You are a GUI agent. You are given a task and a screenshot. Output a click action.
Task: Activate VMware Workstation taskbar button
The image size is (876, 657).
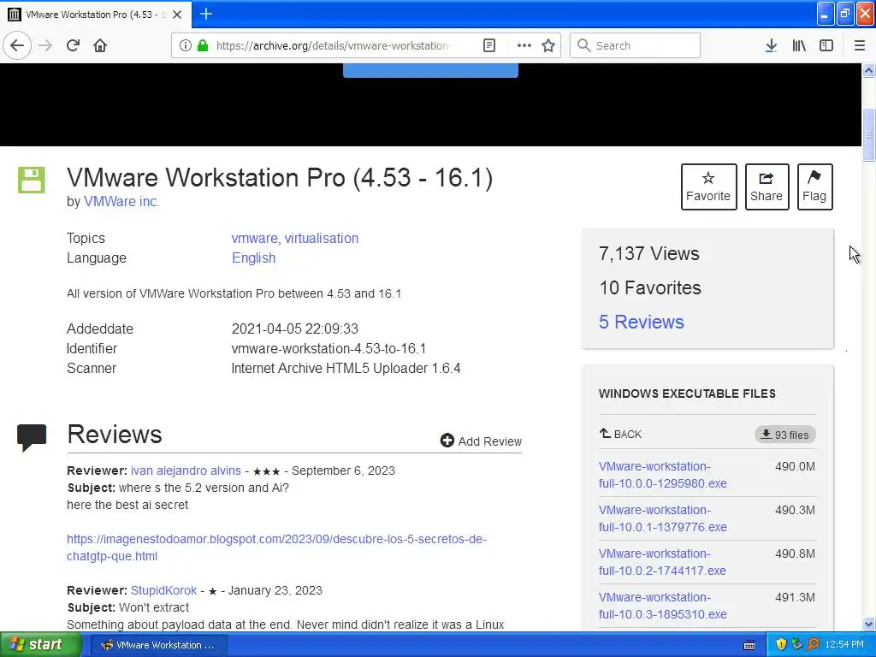click(158, 645)
